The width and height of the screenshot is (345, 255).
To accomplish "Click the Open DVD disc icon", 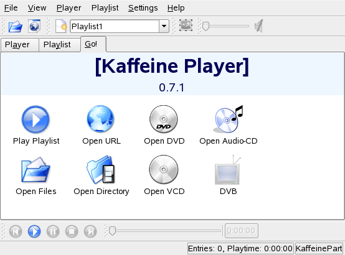I will (x=164, y=119).
